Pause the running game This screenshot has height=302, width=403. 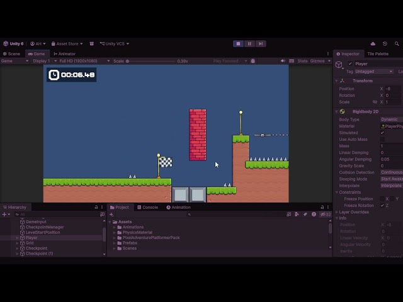click(249, 43)
